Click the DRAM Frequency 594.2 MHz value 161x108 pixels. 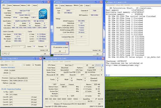pos(81,21)
